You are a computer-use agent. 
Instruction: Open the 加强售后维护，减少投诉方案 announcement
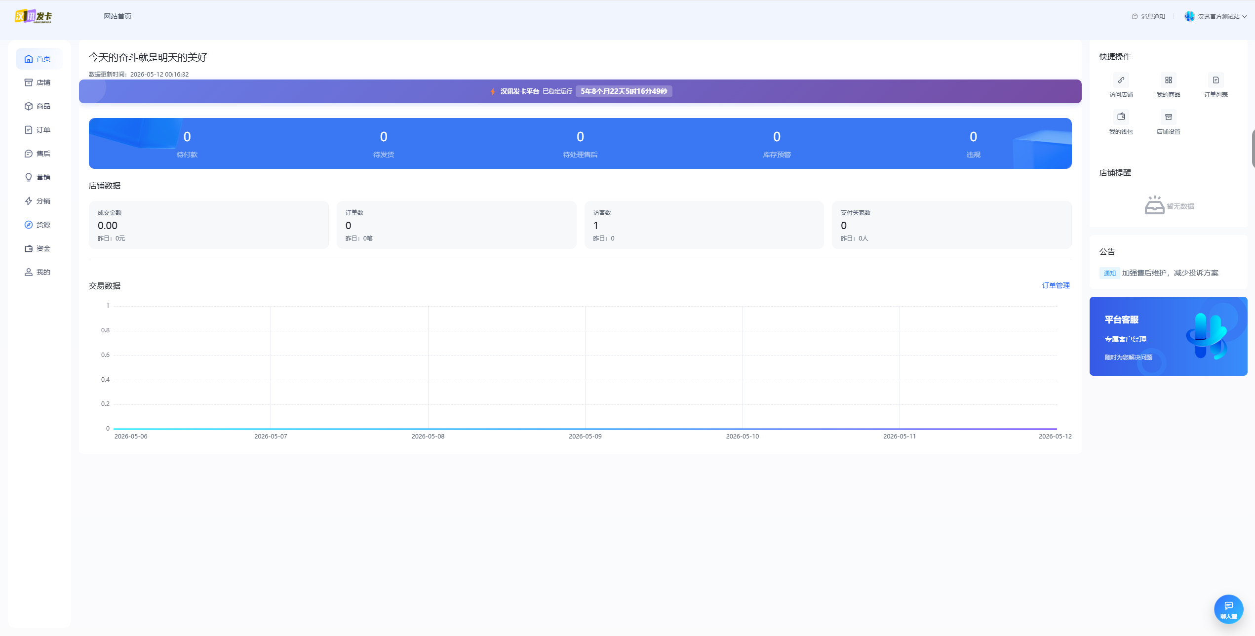pyautogui.click(x=1170, y=273)
